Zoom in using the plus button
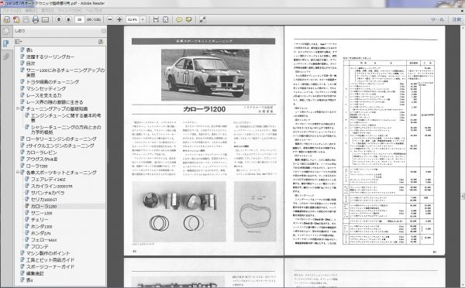Image resolution: width=465 pixels, height=288 pixels. coord(119,19)
